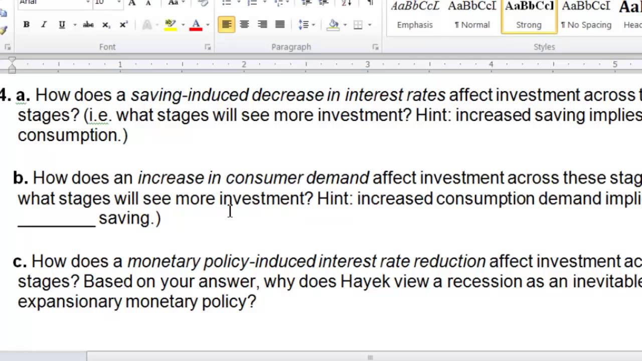Image resolution: width=642 pixels, height=361 pixels.
Task: Apply strikethrough to text
Action: (x=88, y=25)
